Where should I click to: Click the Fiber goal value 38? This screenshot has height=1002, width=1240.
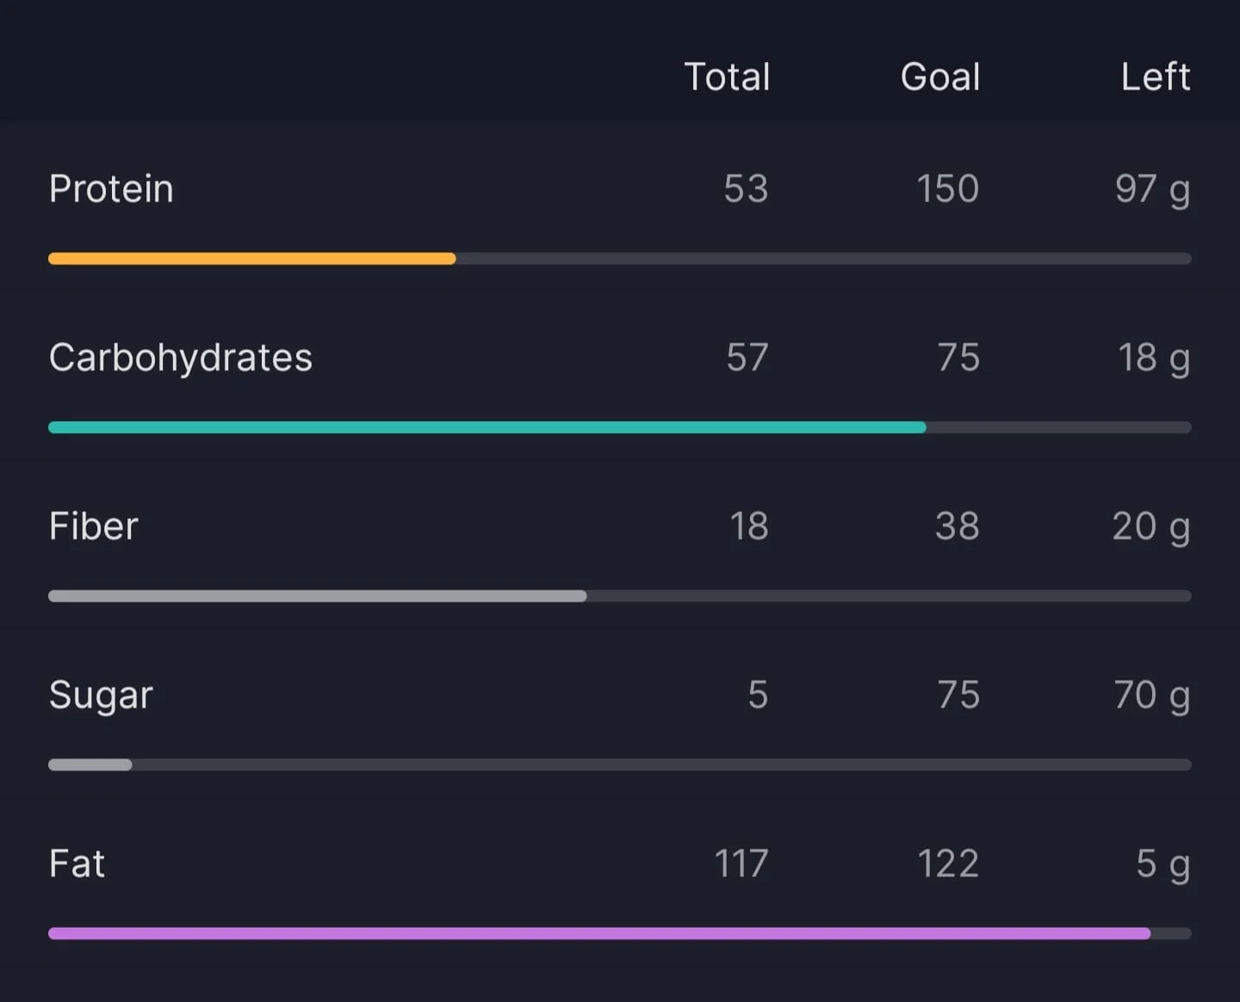point(958,526)
